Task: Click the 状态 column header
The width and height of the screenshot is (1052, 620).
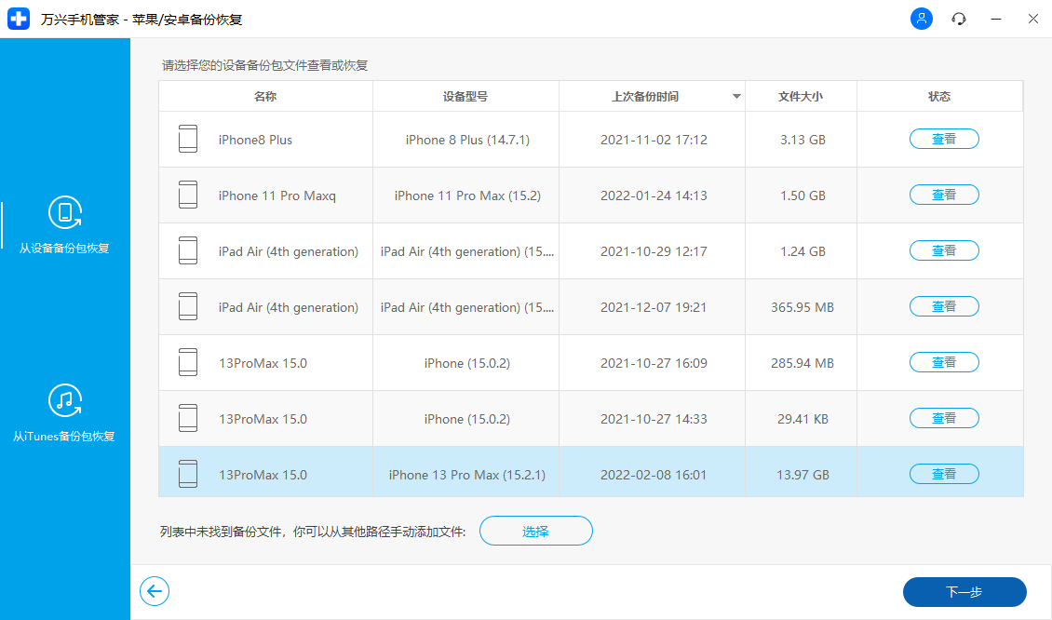Action: point(939,96)
